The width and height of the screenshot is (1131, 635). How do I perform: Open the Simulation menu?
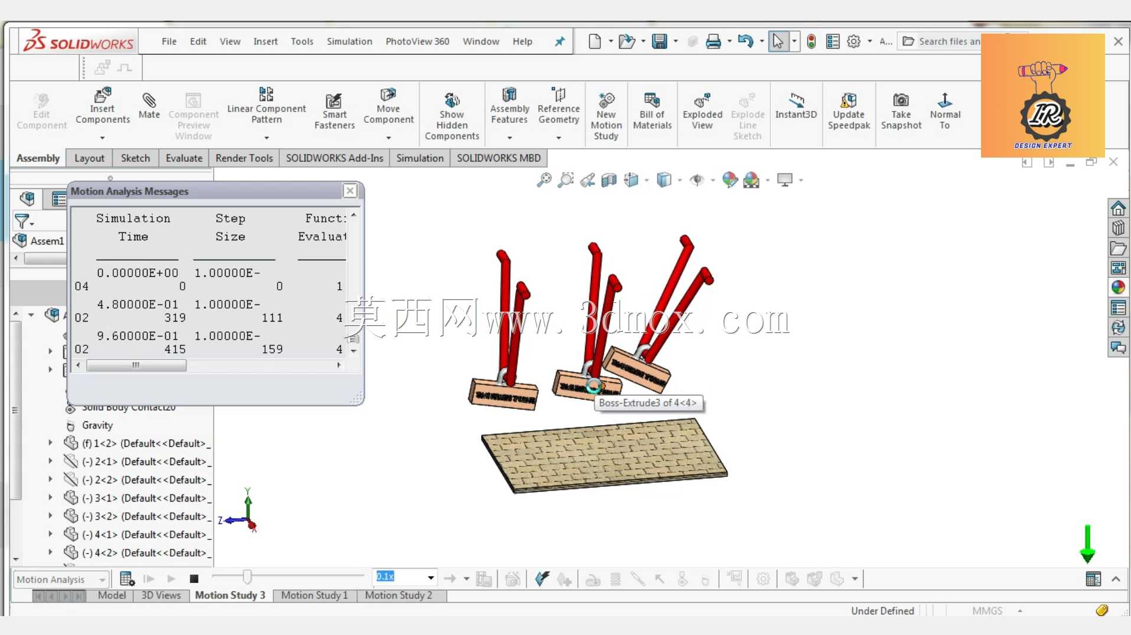tap(349, 41)
